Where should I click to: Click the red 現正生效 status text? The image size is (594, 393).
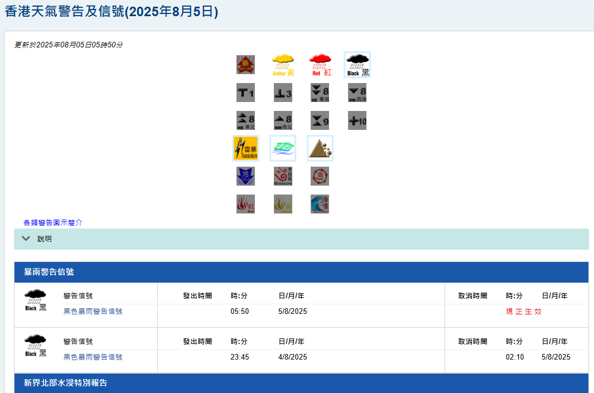coord(524,311)
